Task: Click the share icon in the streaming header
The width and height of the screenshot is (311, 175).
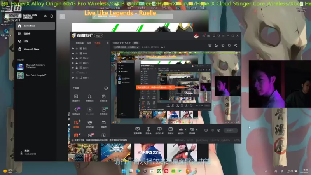Action: click(x=236, y=45)
